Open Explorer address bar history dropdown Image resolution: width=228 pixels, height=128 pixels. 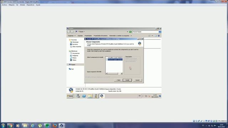coord(128,32)
